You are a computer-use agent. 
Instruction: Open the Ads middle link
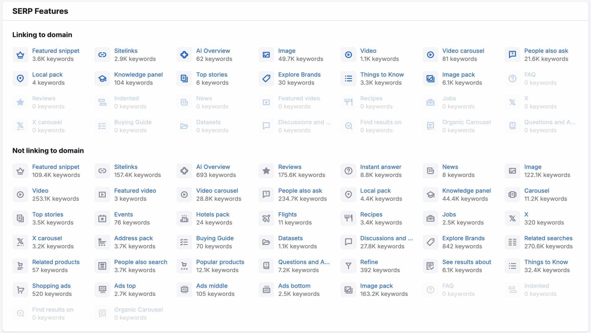212,286
